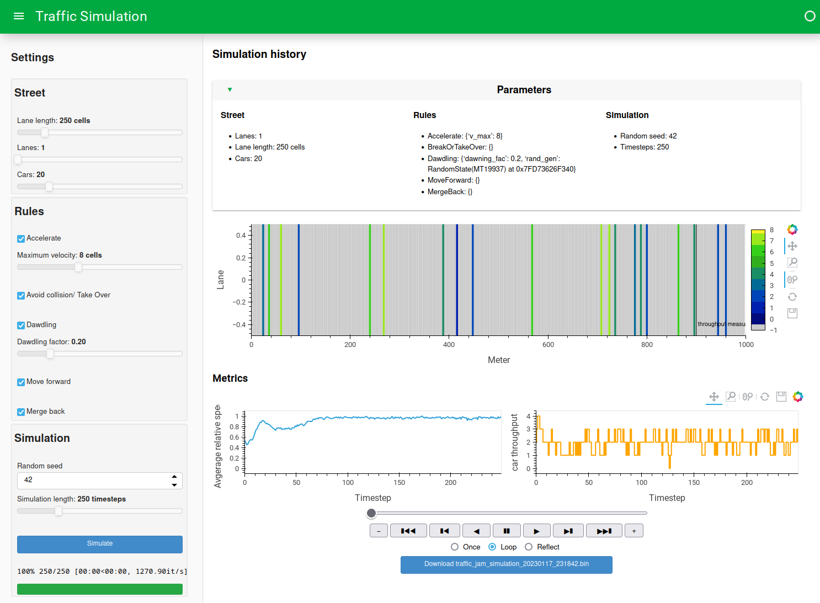Toggle the Wheel Zoom tool above the metrics plots
The image size is (820, 603).
[748, 397]
